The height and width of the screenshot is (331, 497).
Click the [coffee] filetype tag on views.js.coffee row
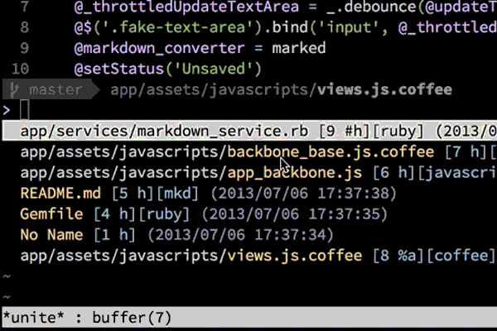[x=461, y=256]
